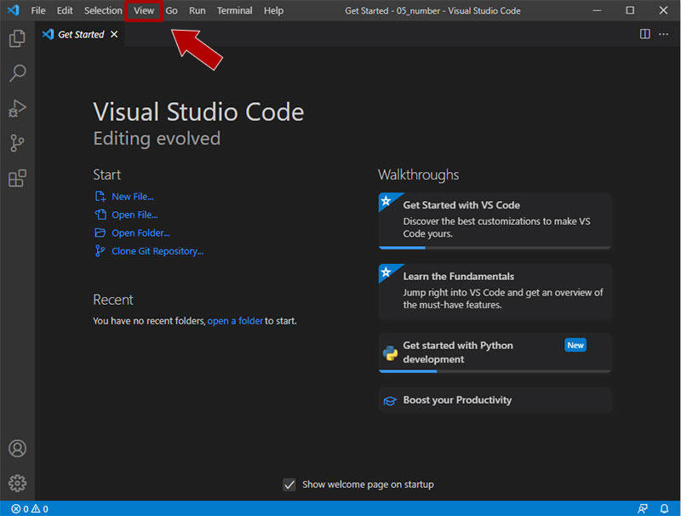Close the Get Started tab
The height and width of the screenshot is (516, 681).
[x=114, y=34]
